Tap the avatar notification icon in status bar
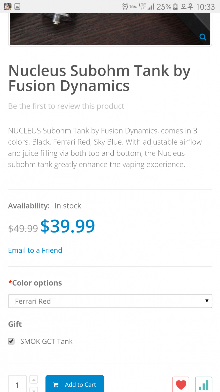 click(8, 7)
